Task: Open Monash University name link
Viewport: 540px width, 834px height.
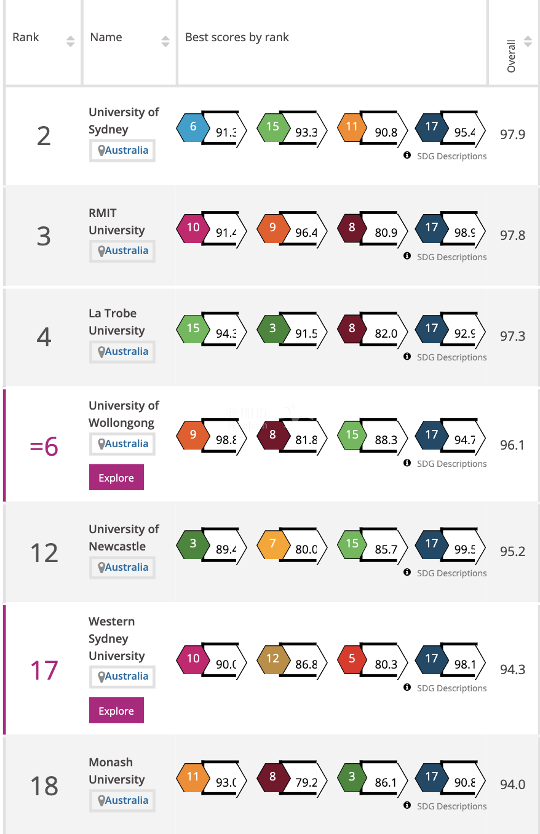Action: click(116, 771)
